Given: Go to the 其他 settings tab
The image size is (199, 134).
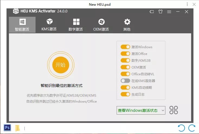Looking at the screenshot, I should click(127, 25).
